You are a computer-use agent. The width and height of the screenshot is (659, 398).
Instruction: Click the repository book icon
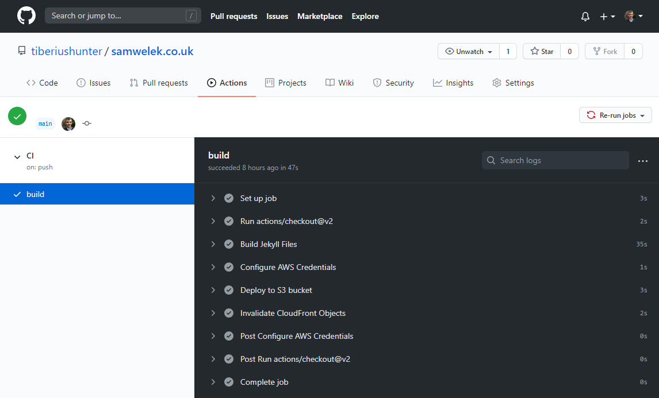tap(22, 51)
